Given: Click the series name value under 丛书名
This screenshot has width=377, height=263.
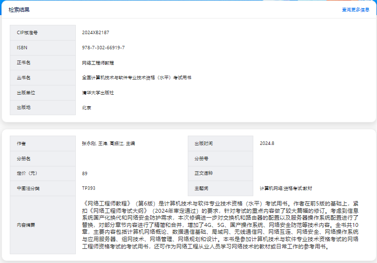Looking at the screenshot, I should 136,78.
